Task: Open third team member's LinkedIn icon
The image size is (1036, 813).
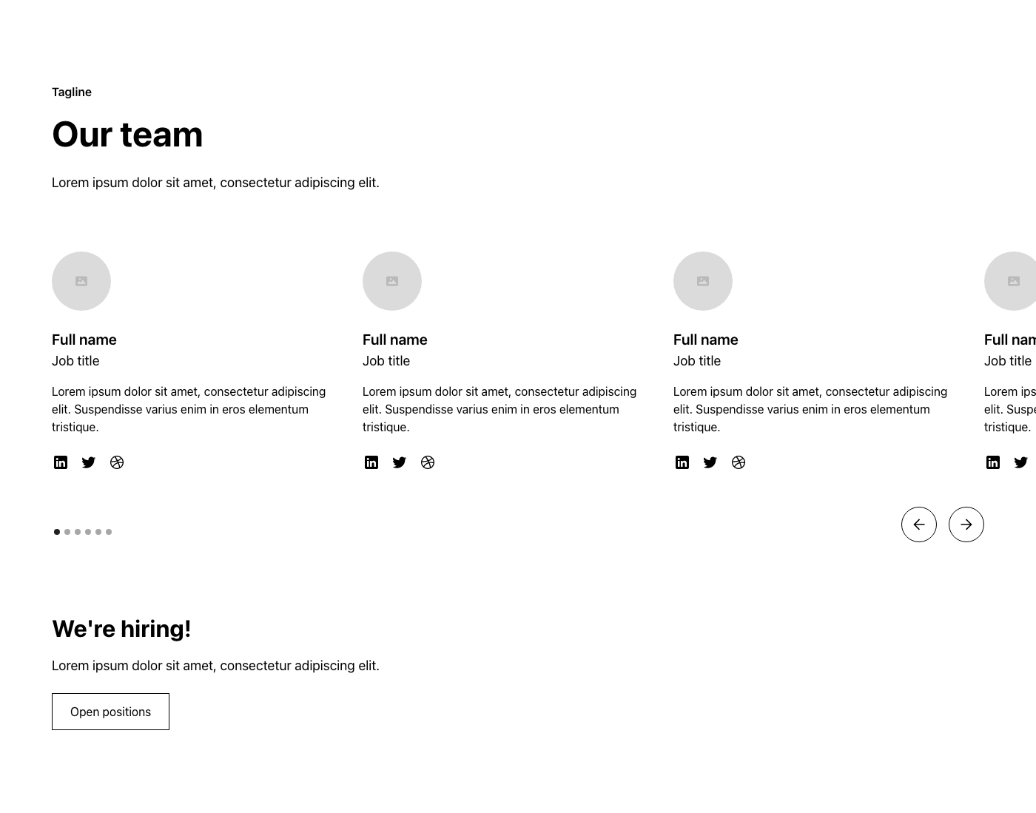Action: (682, 462)
